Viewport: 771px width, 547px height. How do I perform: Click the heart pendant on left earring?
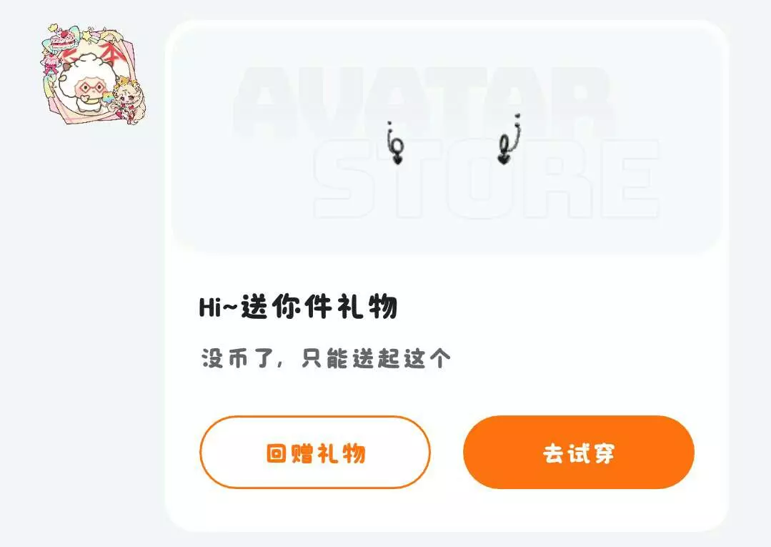click(397, 159)
